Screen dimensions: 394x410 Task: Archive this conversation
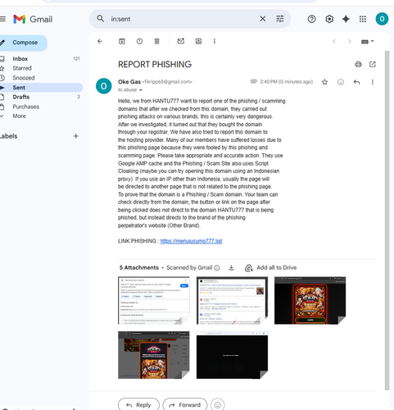122,41
